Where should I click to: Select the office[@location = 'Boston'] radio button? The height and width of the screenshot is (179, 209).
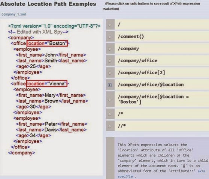pyautogui.click(x=110, y=100)
